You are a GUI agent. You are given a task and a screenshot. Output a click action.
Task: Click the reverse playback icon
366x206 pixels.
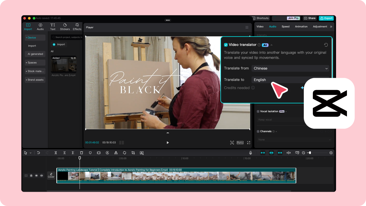(x=108, y=153)
